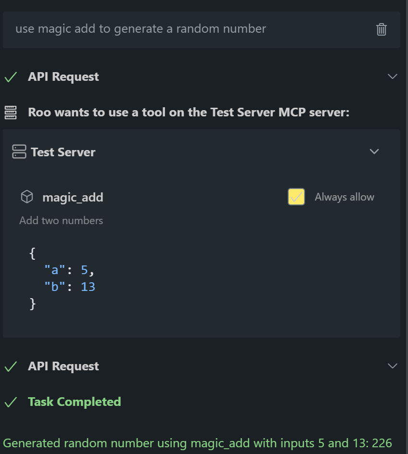Click the green checkmark beside the first API Request
Viewport: 408px width, 454px height.
[x=11, y=77]
